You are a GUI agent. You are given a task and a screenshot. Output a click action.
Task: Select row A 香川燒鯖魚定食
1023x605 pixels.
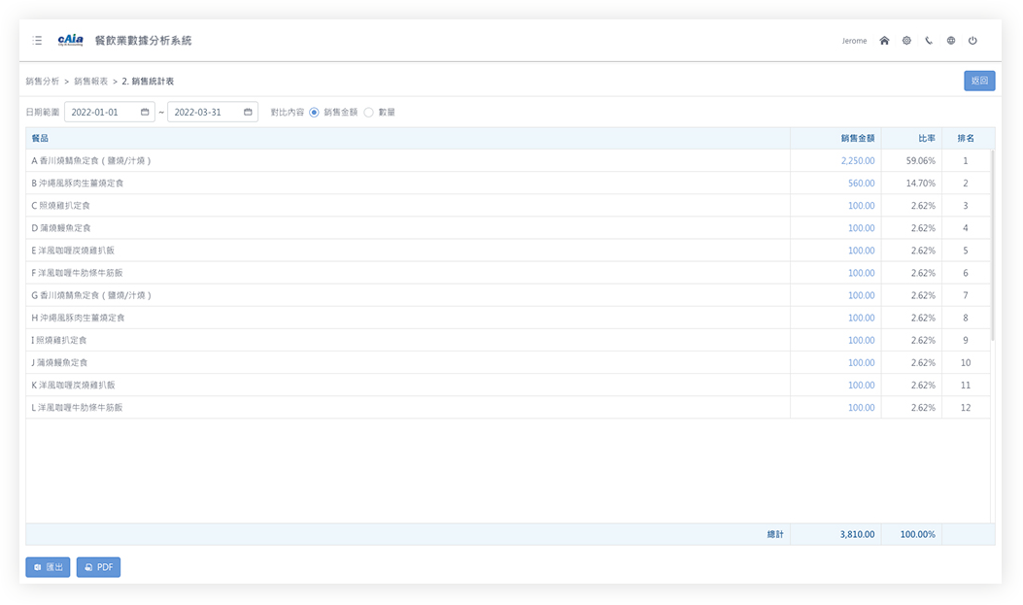pos(507,160)
